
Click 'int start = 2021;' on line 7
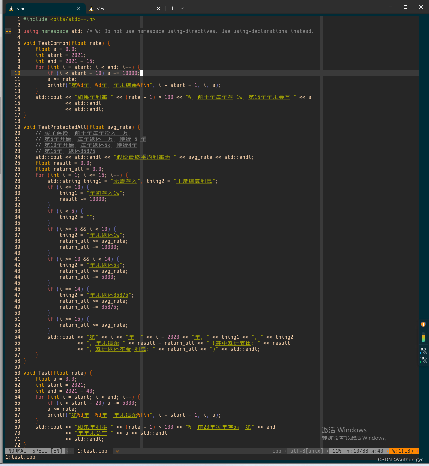tap(61, 55)
